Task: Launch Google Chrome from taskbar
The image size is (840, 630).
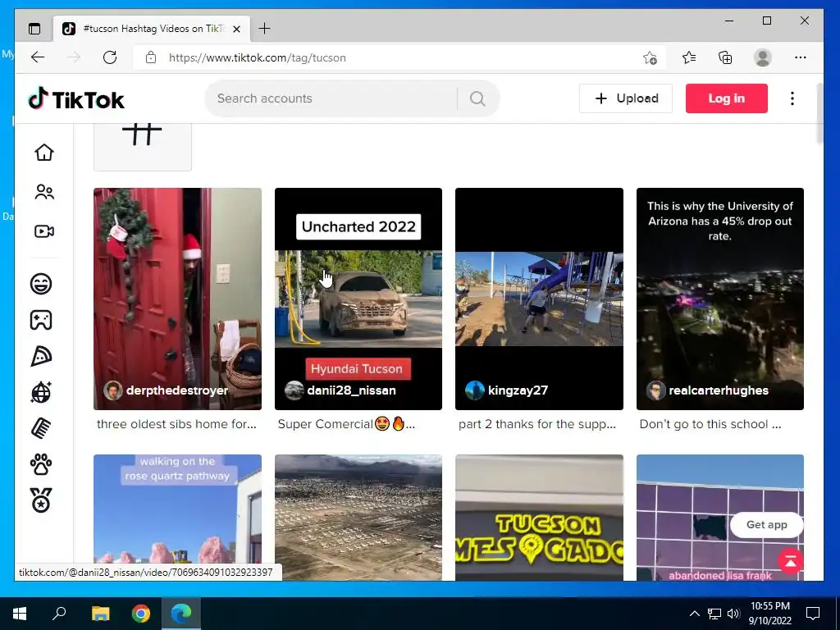Action: click(141, 614)
